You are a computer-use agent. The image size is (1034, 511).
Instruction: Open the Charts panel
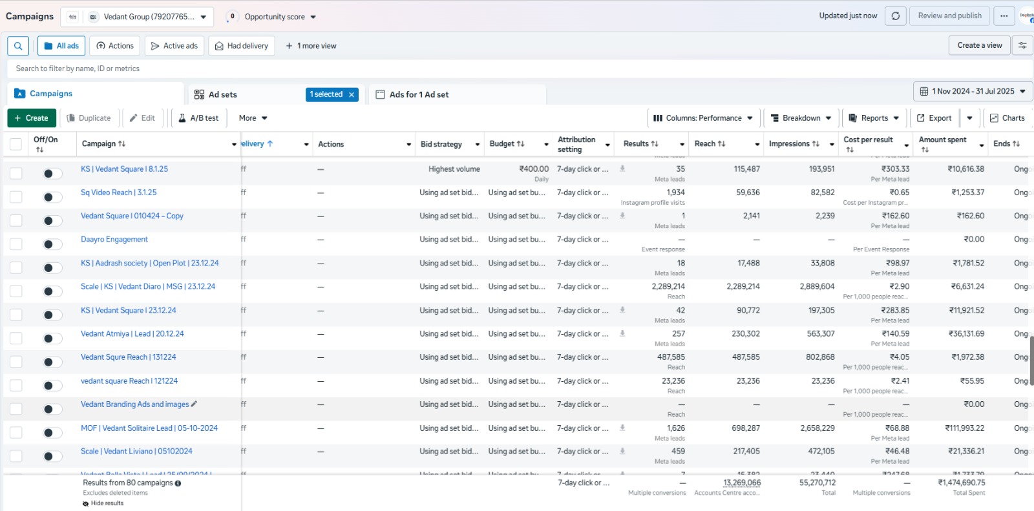pyautogui.click(x=1008, y=118)
